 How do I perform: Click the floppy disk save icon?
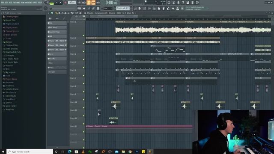188,3
